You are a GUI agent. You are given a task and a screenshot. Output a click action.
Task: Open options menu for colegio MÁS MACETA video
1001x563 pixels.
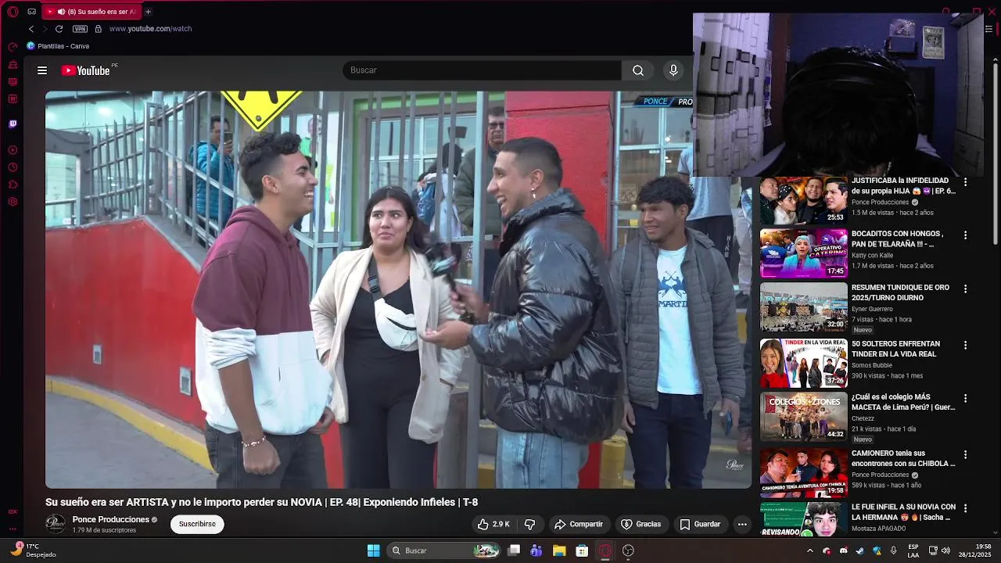tap(966, 399)
